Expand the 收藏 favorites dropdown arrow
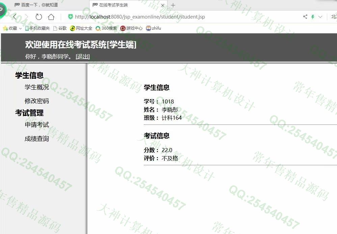Image resolution: width=337 pixels, height=234 pixels. point(20,29)
